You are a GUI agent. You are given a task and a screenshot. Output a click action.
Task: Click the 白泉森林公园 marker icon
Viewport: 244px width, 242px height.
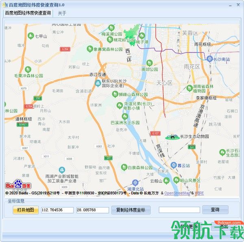pos(124,167)
